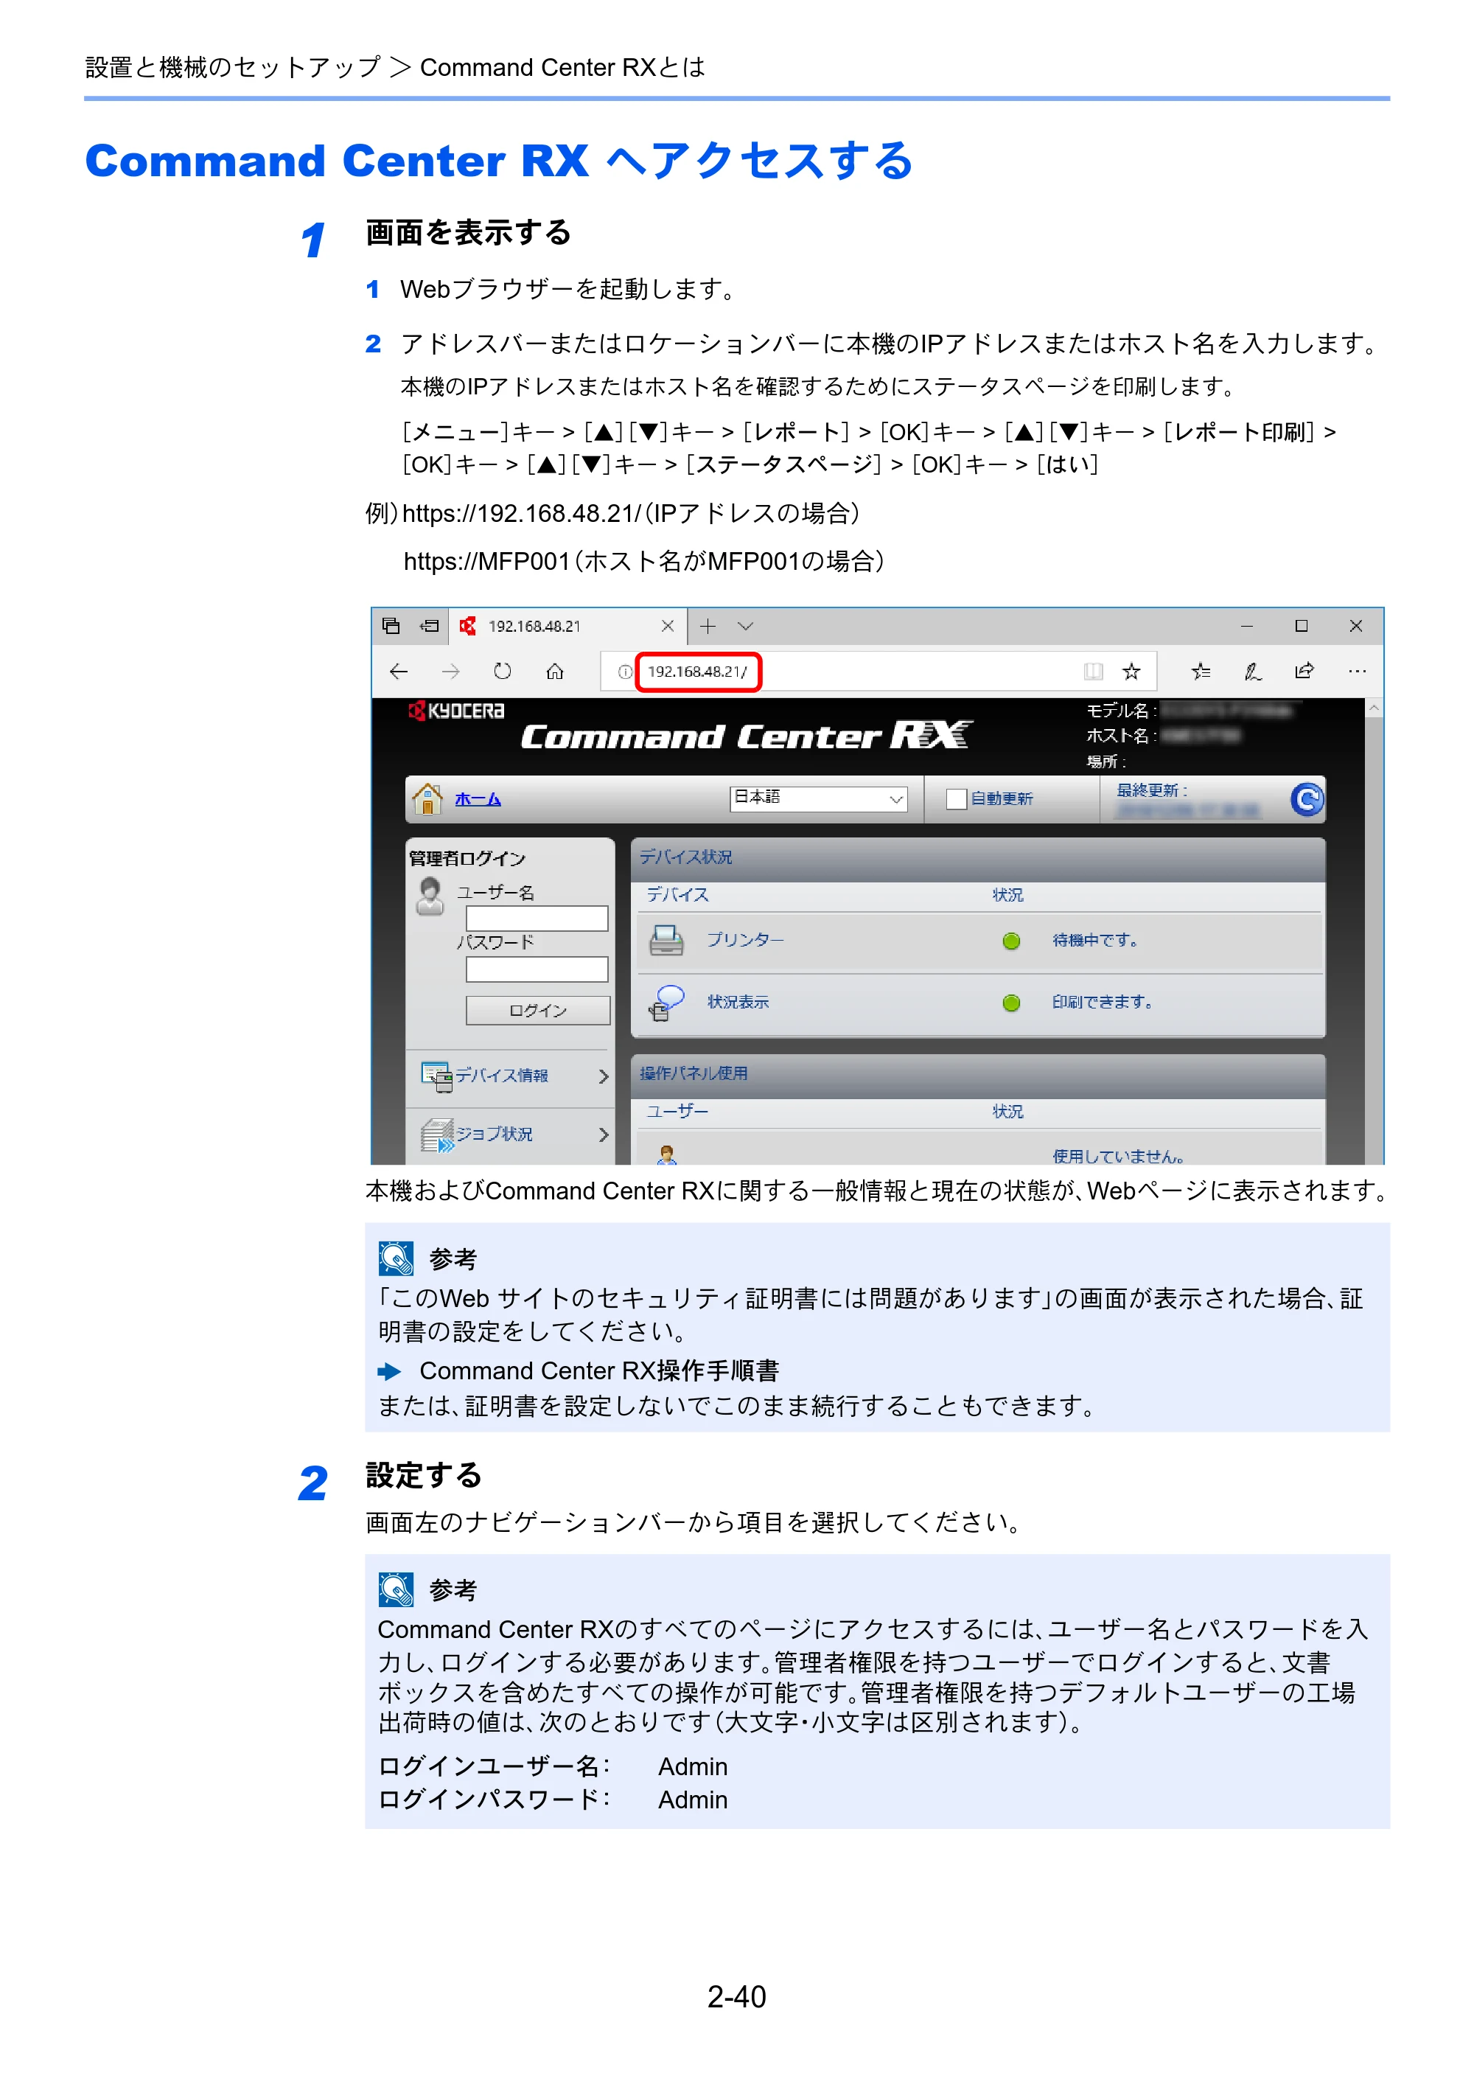The image size is (1474, 2087).
Task: Go to browser home icon
Action: [554, 672]
